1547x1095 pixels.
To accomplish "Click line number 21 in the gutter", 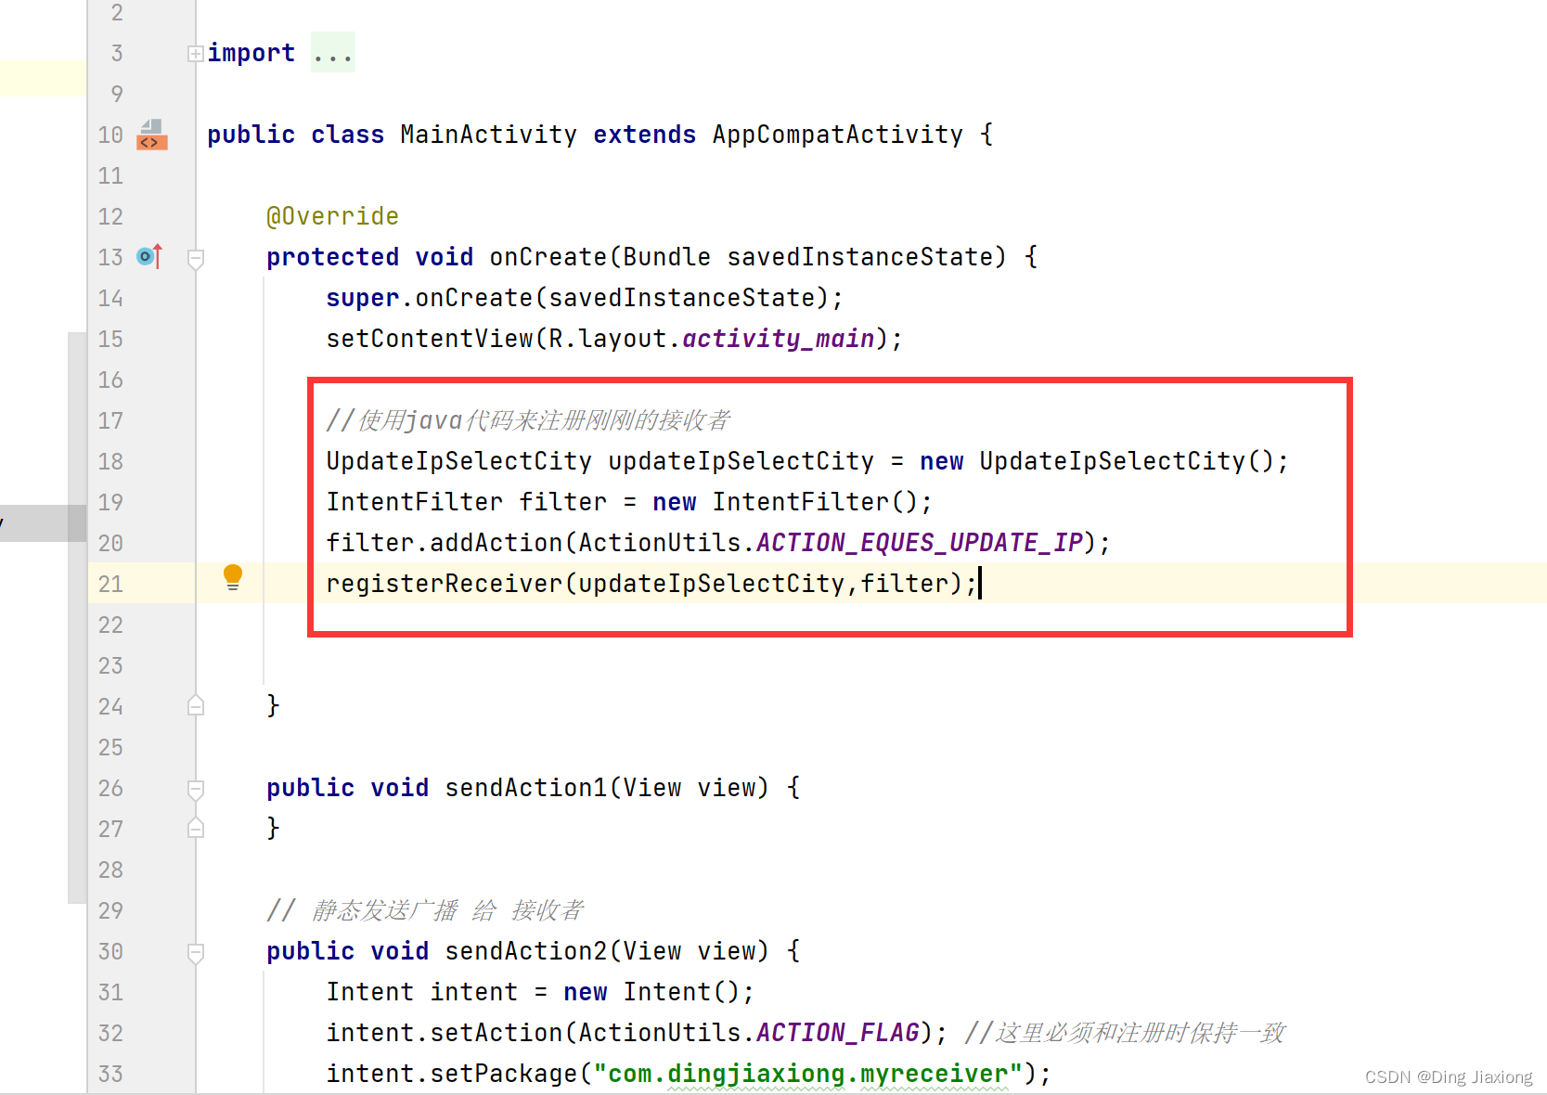I will click(110, 584).
